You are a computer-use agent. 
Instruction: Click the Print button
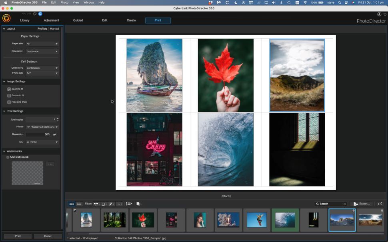(17, 236)
